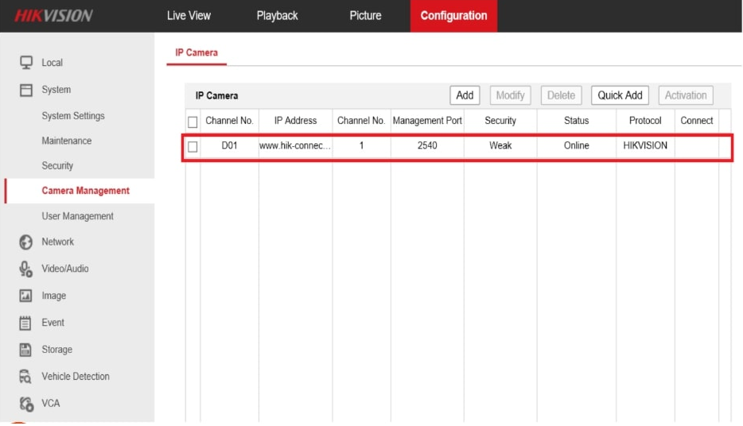This screenshot has height=426, width=743.
Task: Click the Vehicle Detection icon
Action: click(25, 377)
